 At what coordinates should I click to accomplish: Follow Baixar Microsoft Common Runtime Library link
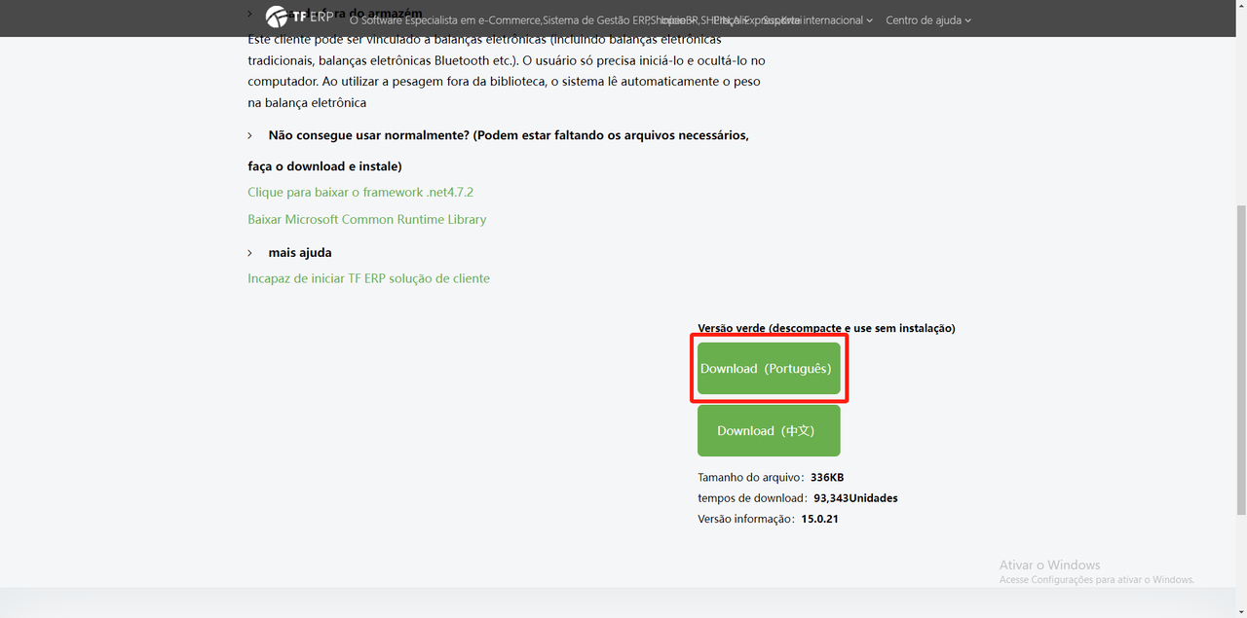[x=366, y=220]
